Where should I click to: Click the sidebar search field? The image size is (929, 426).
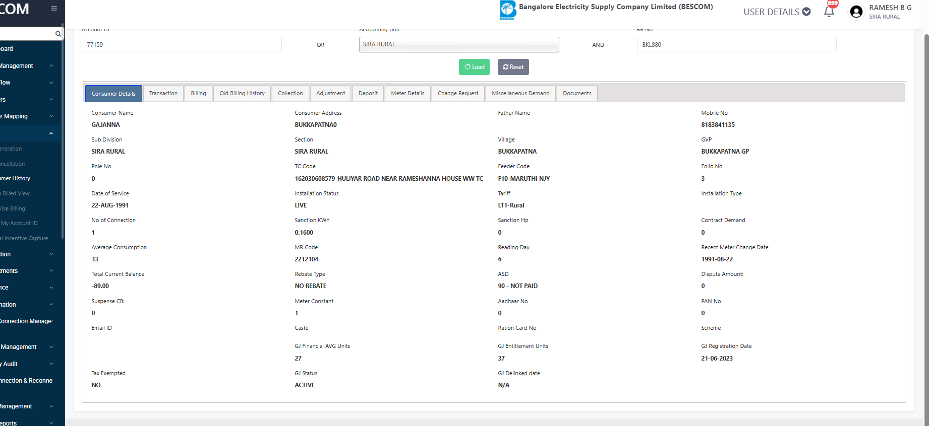click(26, 34)
